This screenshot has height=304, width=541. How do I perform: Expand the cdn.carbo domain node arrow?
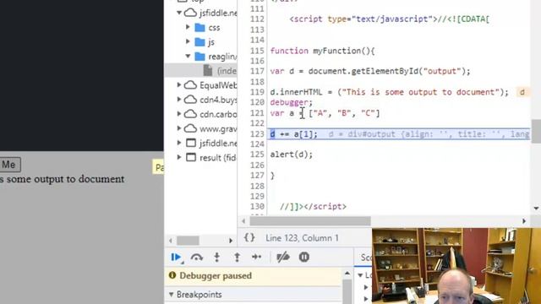click(179, 114)
